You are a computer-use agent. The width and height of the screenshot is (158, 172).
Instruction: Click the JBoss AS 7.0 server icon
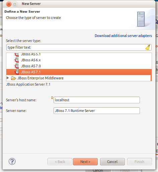(17, 66)
